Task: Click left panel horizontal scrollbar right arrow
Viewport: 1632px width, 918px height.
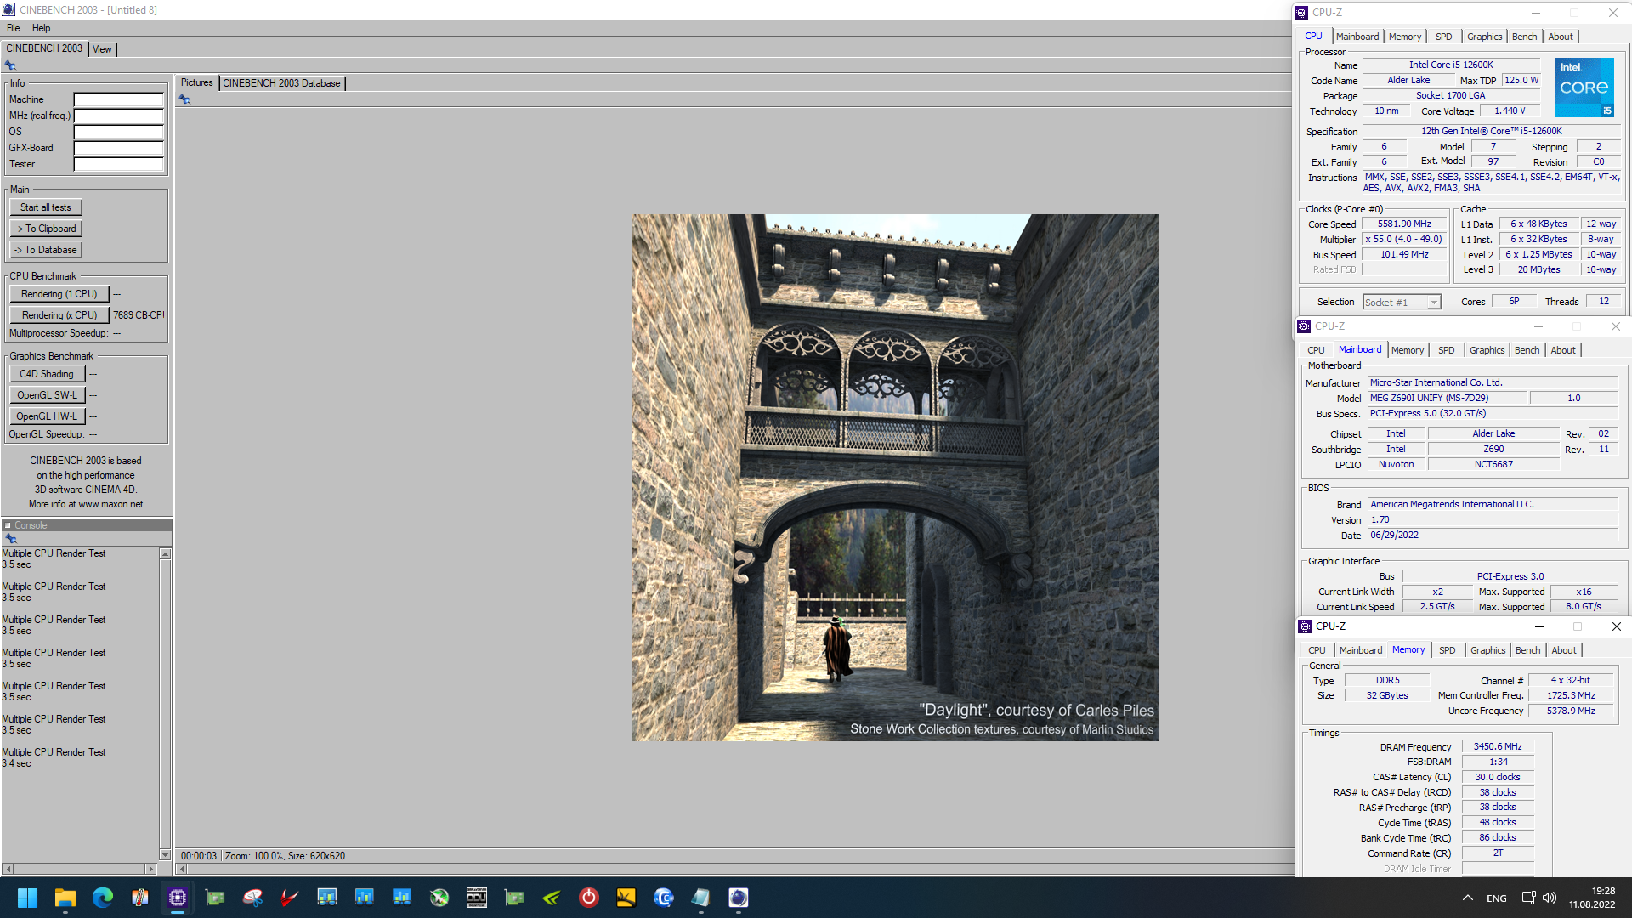Action: click(x=150, y=870)
